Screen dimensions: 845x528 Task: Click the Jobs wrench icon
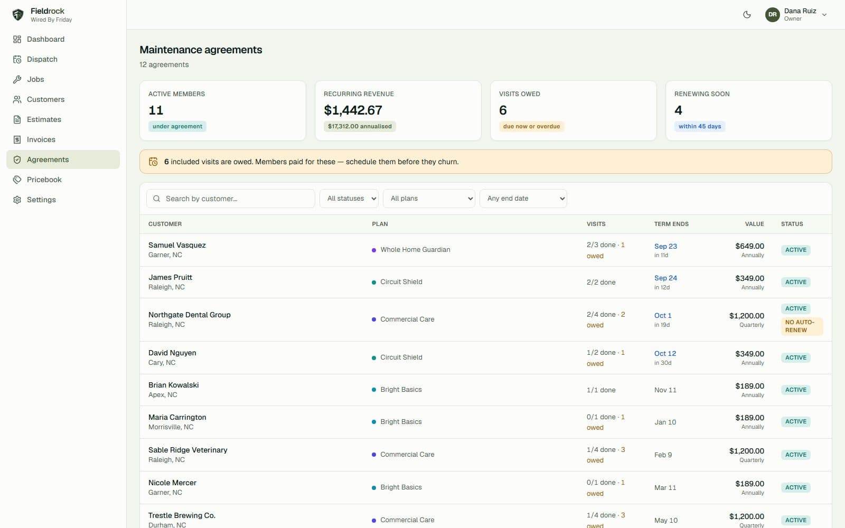point(17,79)
